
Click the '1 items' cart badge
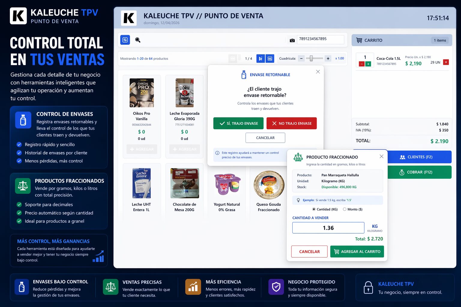point(440,40)
